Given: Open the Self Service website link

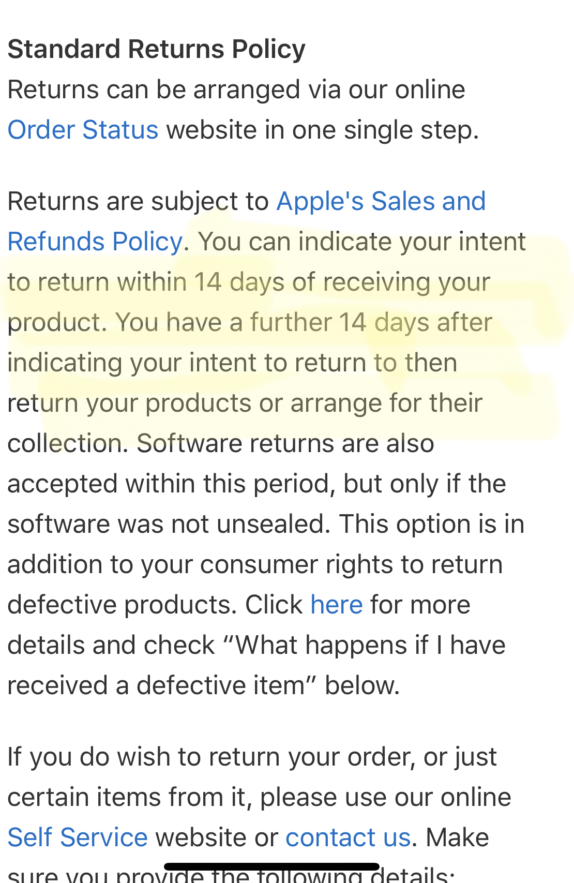Looking at the screenshot, I should [78, 837].
